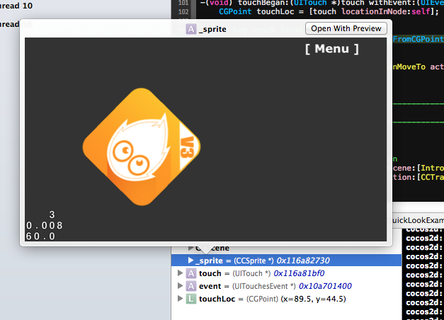Screen dimensions: 444x320
Task: Select the touch address value 0x116a81bf0
Action: point(299,273)
